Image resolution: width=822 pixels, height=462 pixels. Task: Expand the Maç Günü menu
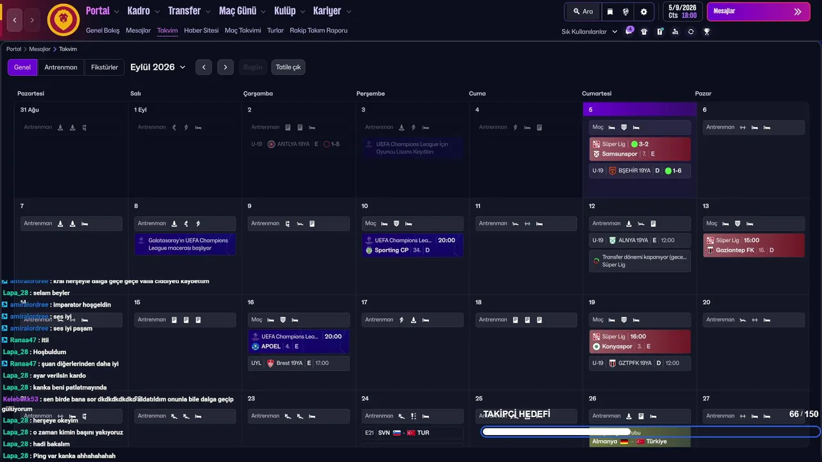[x=242, y=11]
